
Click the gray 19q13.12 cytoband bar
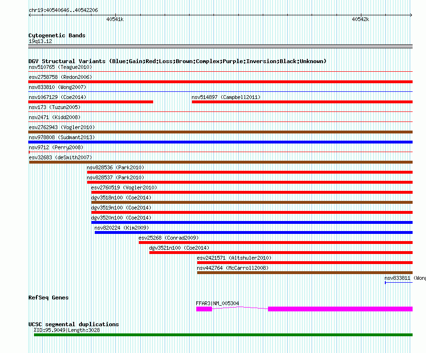coord(220,46)
